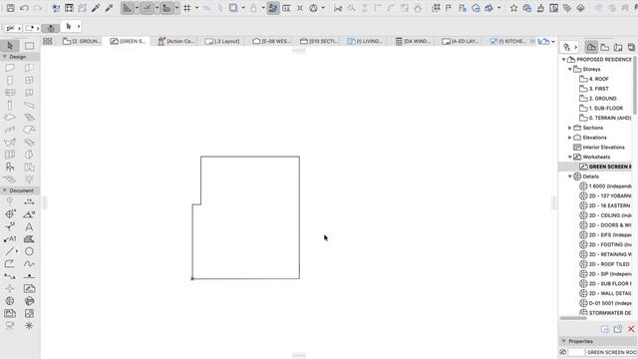
Task: Select the Line tool
Action: click(10, 251)
